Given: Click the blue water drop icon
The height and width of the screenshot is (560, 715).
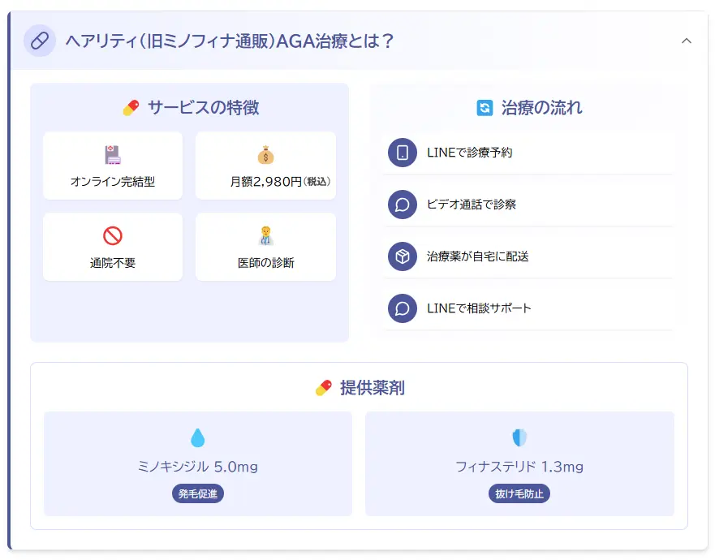Looking at the screenshot, I should (197, 437).
